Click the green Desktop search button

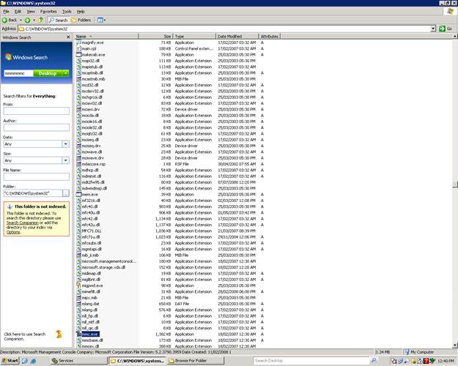pyautogui.click(x=48, y=73)
